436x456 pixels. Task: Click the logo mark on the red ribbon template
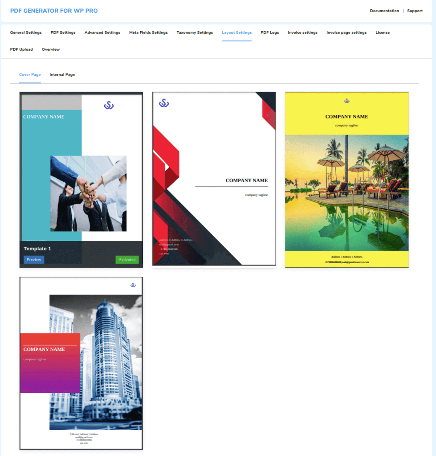164,102
